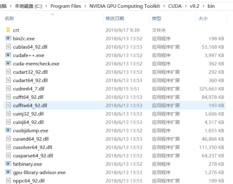233x184 pixels.
Task: Select the cudart32_92.dll file icon
Action: (x=8, y=72)
